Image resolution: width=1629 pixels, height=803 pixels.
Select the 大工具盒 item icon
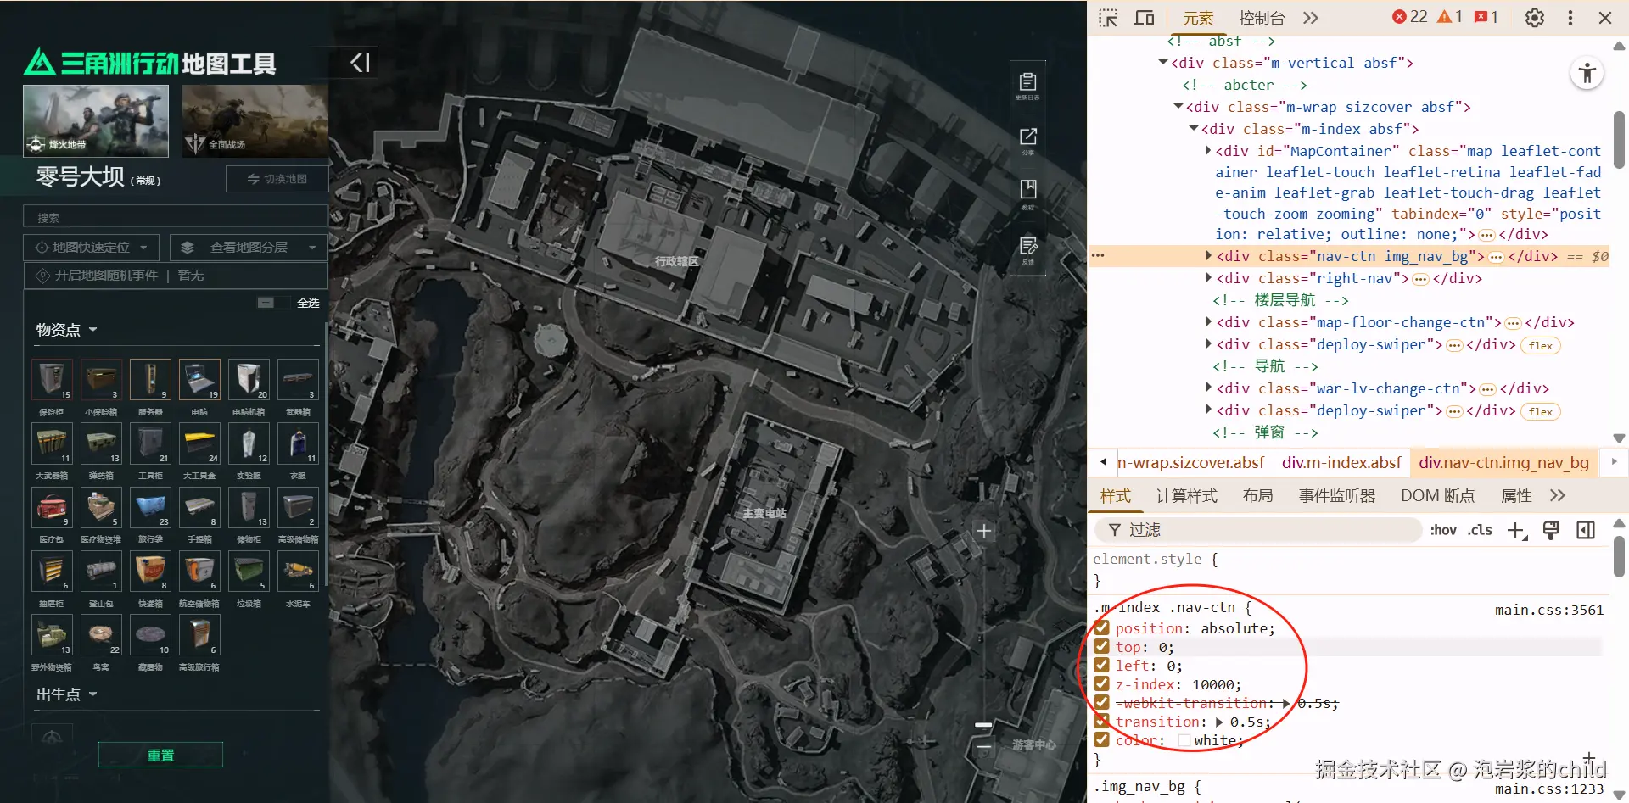tap(199, 443)
